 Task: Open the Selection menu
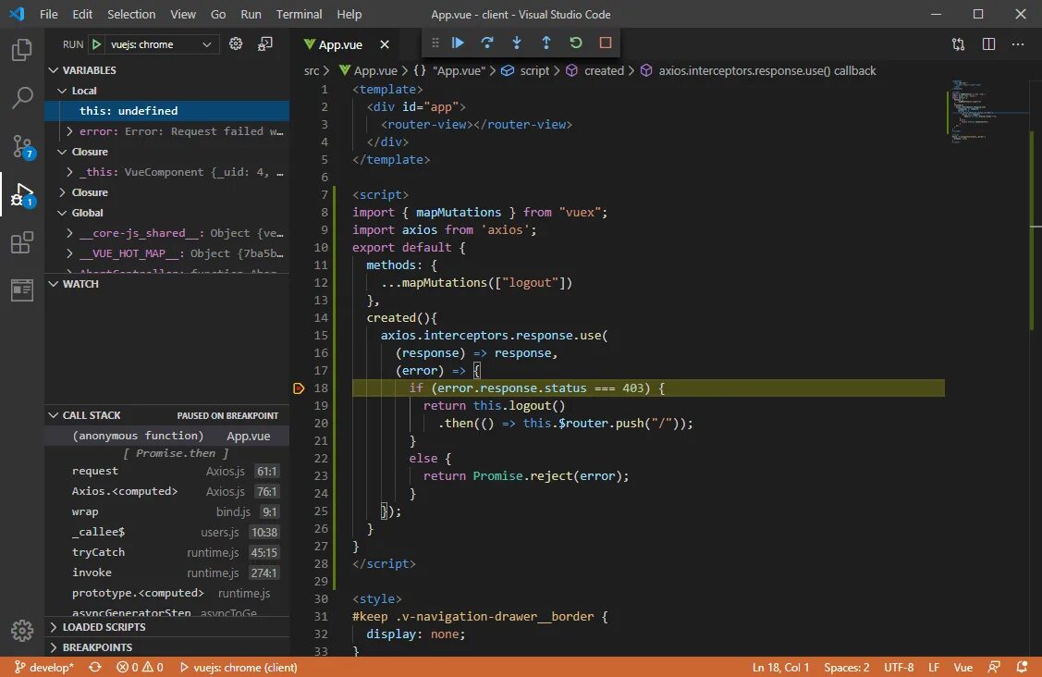(131, 14)
